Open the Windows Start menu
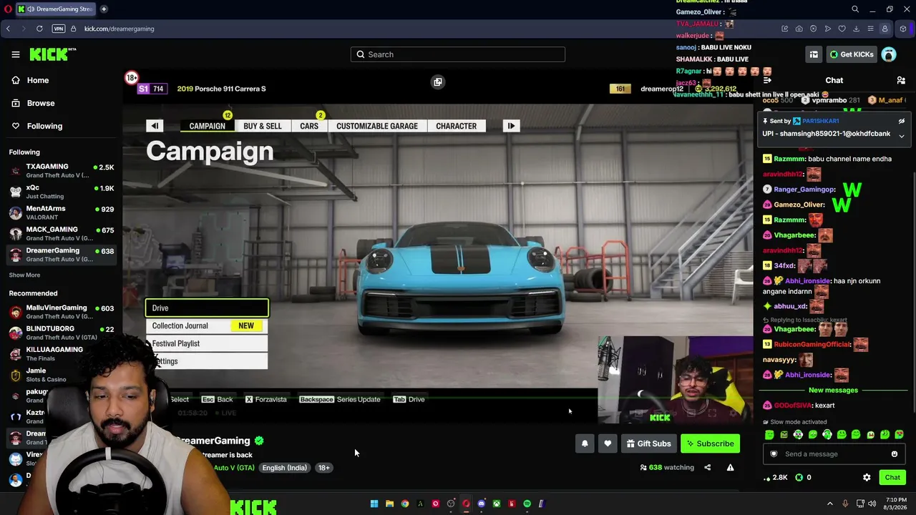916x515 pixels. point(374,504)
